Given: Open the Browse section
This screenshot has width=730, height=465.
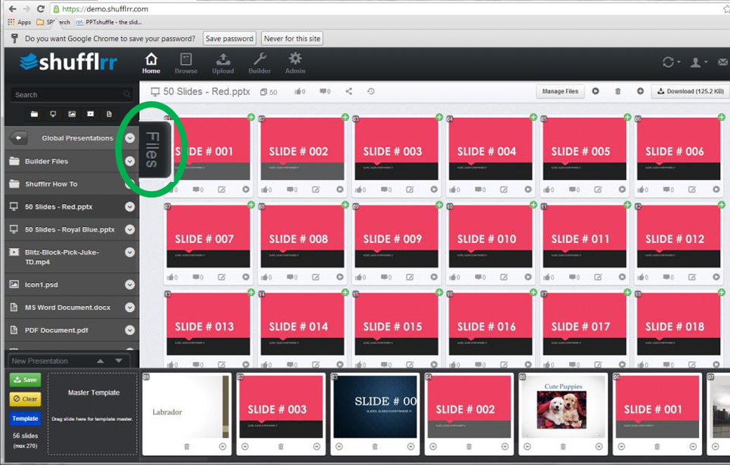Looking at the screenshot, I should [x=185, y=63].
